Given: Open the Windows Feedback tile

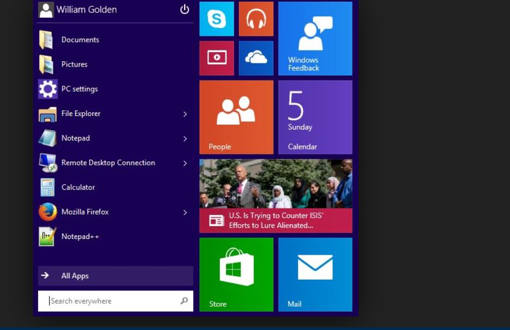Looking at the screenshot, I should (315, 38).
